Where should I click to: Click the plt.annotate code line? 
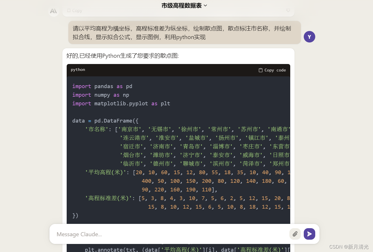(x=187, y=250)
